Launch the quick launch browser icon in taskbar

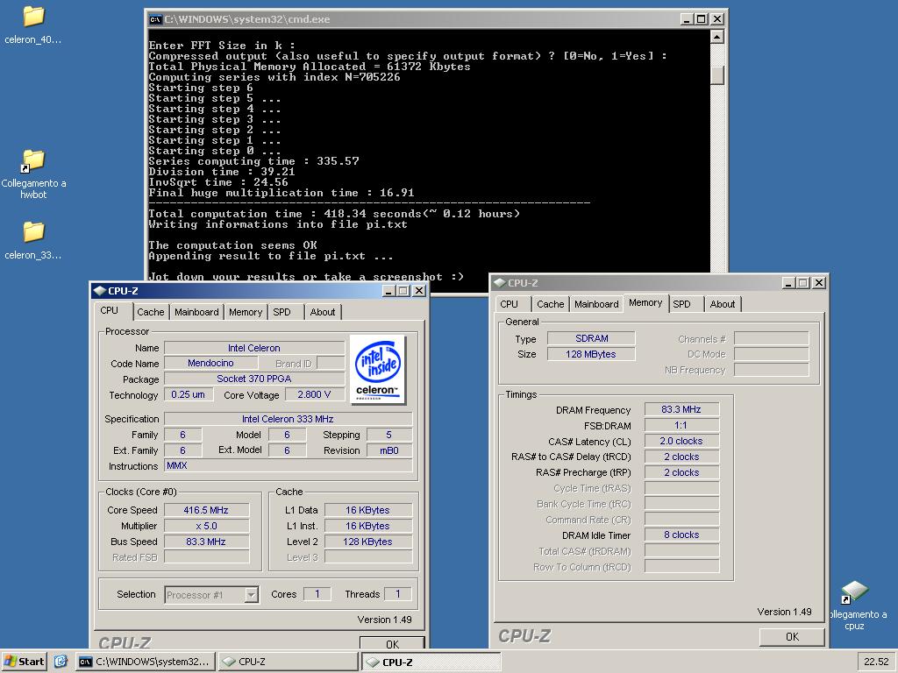61,662
